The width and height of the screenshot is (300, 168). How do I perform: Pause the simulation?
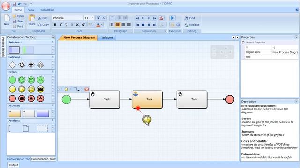(x=149, y=25)
